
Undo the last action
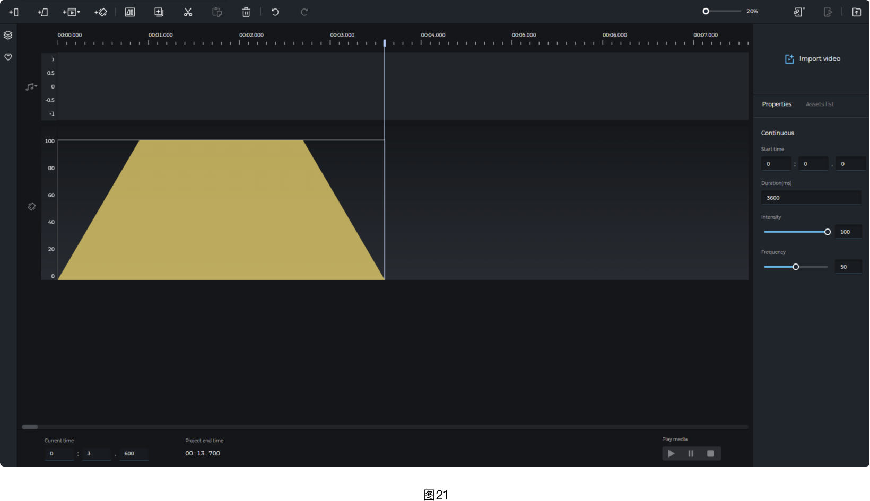275,12
